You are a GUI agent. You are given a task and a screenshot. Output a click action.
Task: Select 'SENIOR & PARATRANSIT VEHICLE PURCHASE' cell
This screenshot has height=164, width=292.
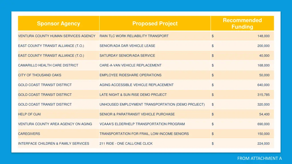[x=155, y=114]
